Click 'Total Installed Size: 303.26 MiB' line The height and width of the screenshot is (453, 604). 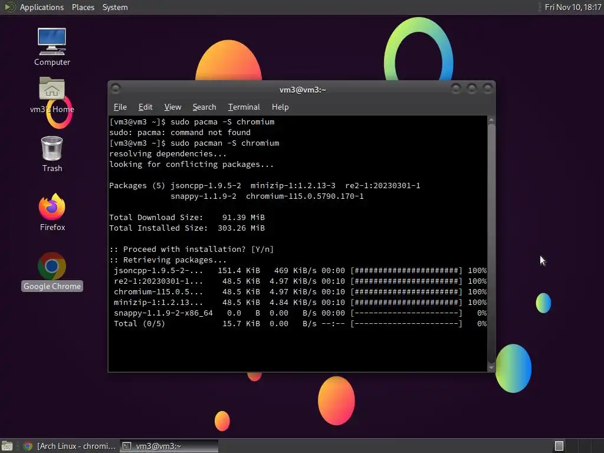point(187,228)
